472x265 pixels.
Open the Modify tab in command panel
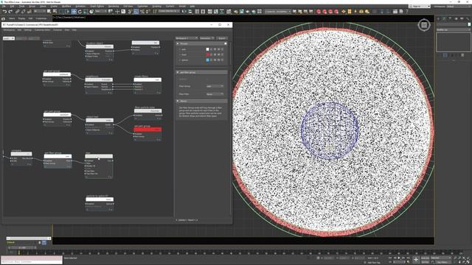pos(444,18)
